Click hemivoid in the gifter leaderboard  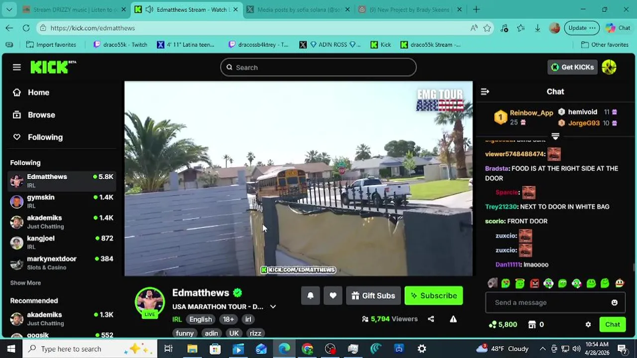(582, 112)
